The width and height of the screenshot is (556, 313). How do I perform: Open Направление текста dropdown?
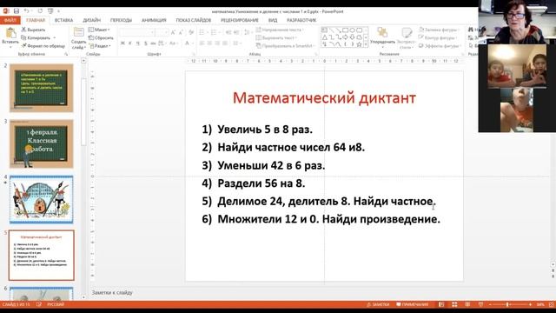(x=280, y=30)
